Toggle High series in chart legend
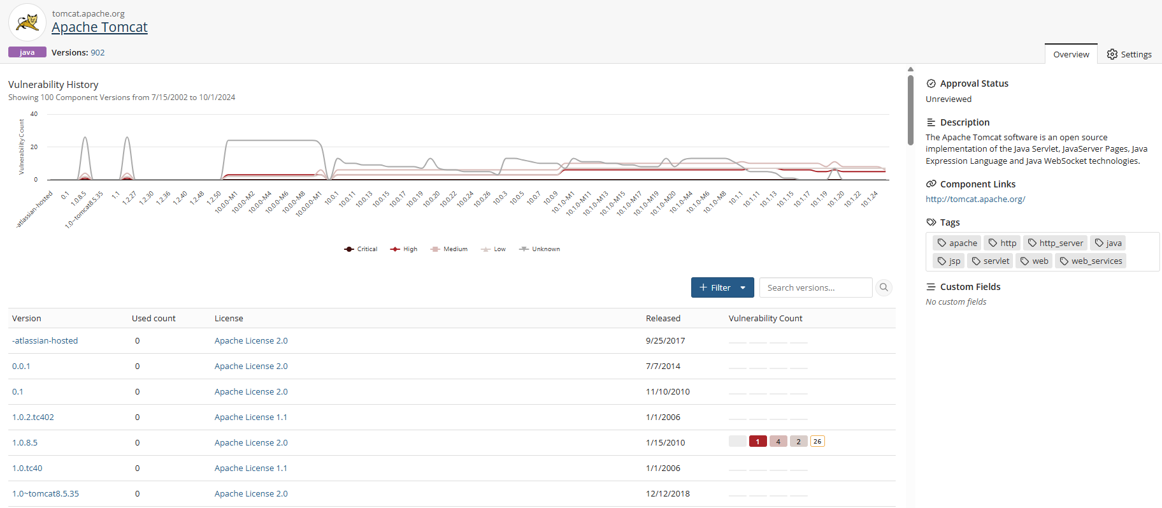The height and width of the screenshot is (508, 1162). pyautogui.click(x=404, y=249)
